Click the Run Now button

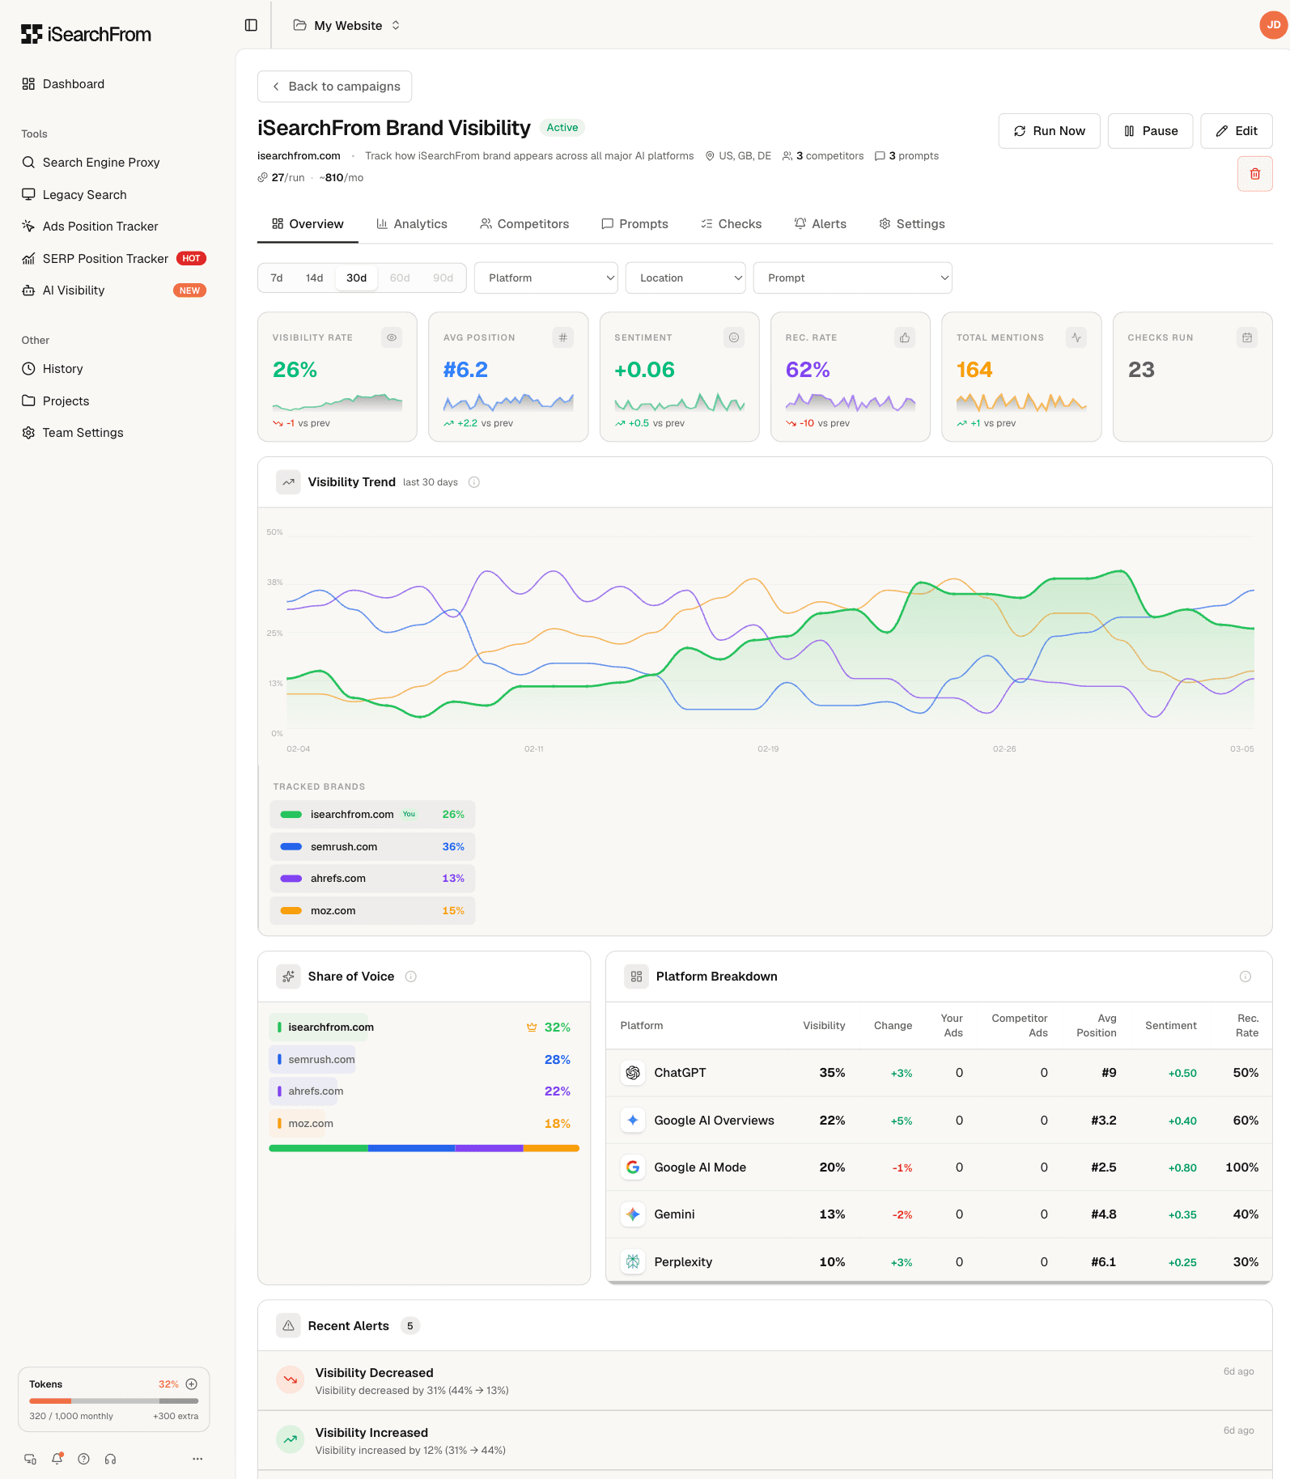click(x=1049, y=131)
